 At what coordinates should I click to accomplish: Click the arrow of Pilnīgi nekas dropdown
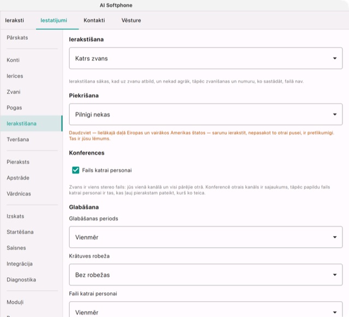pyautogui.click(x=334, y=115)
